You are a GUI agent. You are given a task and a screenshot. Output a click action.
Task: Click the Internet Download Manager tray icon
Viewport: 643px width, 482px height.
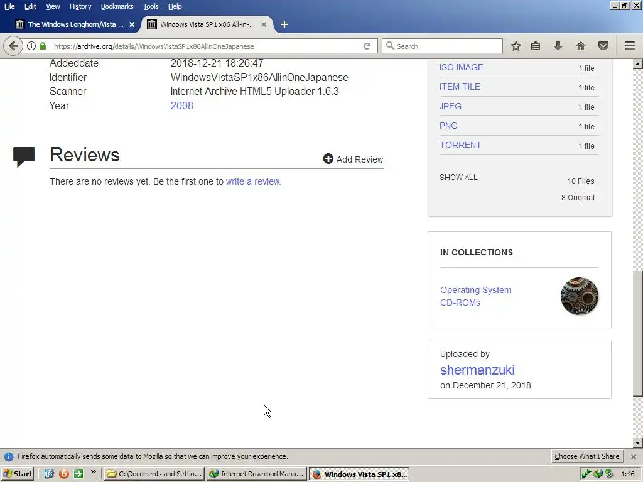pos(598,474)
